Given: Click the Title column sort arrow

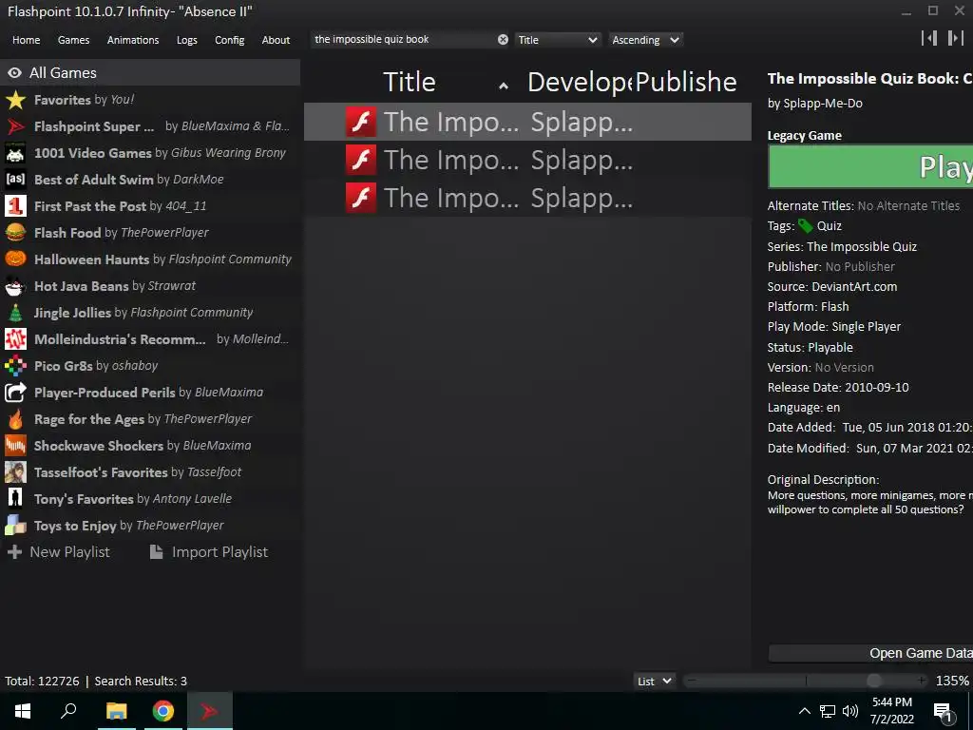Looking at the screenshot, I should tap(504, 86).
